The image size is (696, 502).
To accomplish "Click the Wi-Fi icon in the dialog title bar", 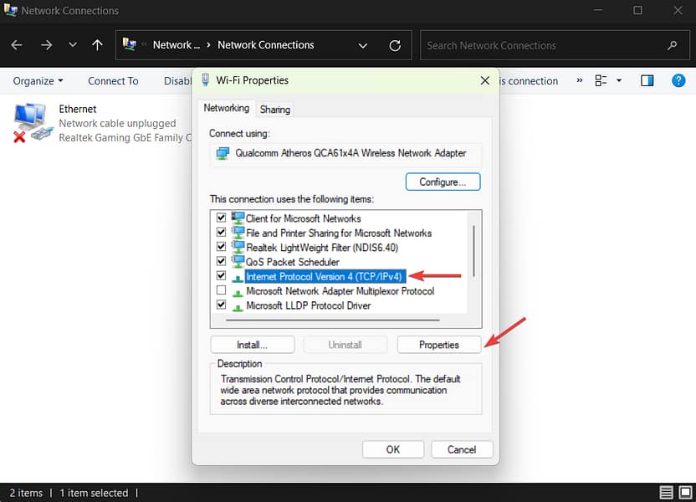I will pos(204,80).
